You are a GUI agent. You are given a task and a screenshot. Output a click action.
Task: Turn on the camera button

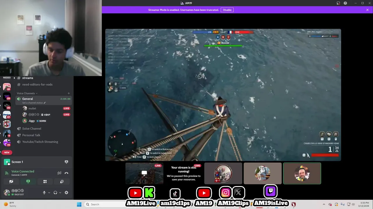11,181
